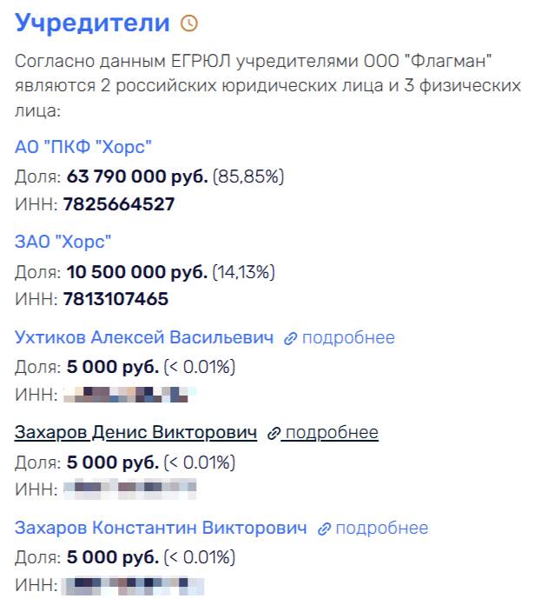Click blurred INN of Захаров Константин
Viewport: 541px width, 612px height.
point(133,585)
